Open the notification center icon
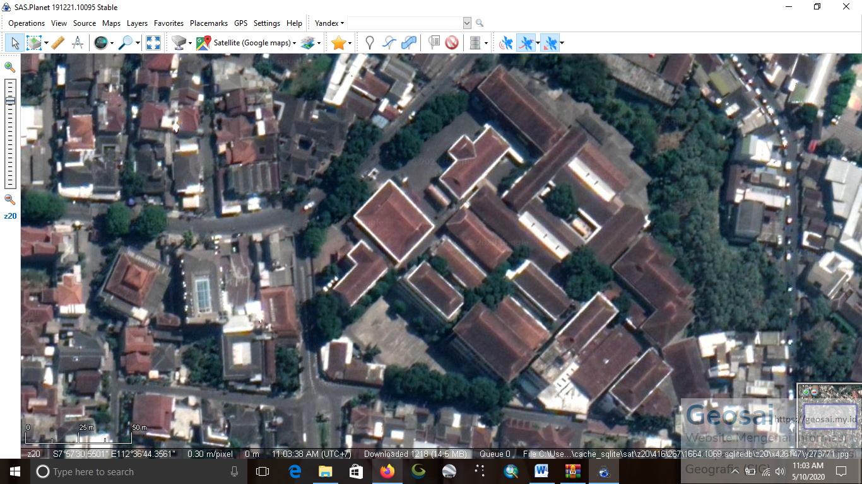The width and height of the screenshot is (862, 484). point(841,471)
